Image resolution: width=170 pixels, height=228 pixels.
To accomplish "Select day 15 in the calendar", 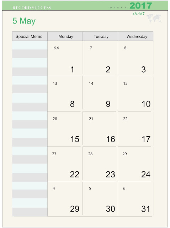I will click(65, 129).
